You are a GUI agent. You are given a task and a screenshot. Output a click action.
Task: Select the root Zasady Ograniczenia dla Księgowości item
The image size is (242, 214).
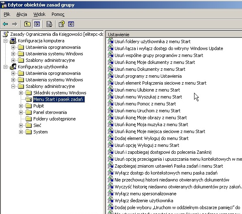56,34
